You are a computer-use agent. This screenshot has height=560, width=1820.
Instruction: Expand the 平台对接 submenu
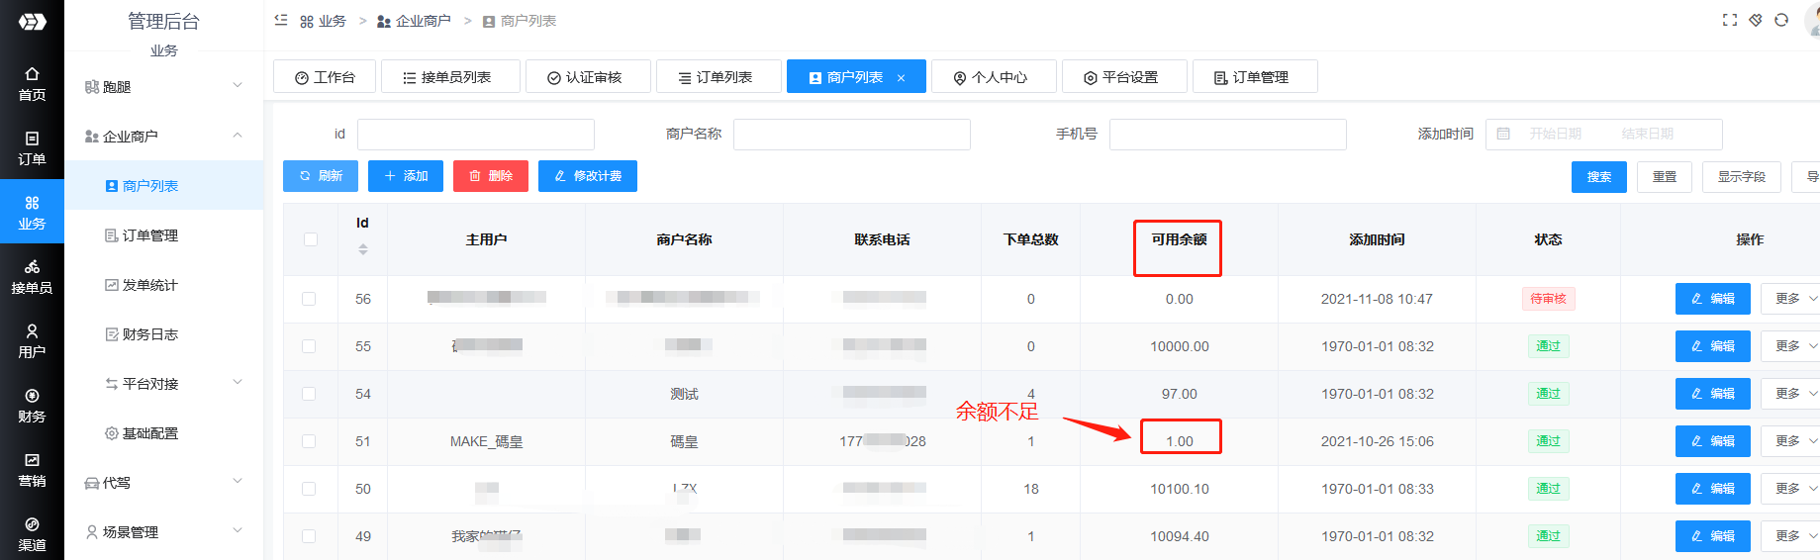click(164, 384)
